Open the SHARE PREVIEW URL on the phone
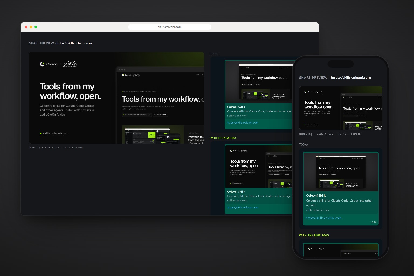Image resolution: width=414 pixels, height=276 pixels. [x=351, y=78]
